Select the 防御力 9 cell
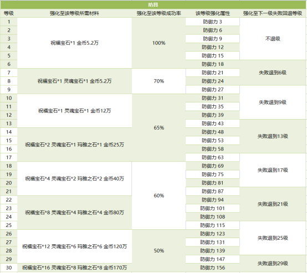Image resolution: width=307 pixels, height=273 pixels. point(213,39)
